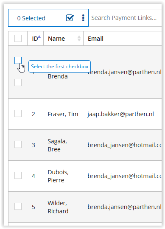Image resolution: width=165 pixels, height=229 pixels.
Task: Tick the lower checkbox in Brenda's row
Action: (x=18, y=83)
